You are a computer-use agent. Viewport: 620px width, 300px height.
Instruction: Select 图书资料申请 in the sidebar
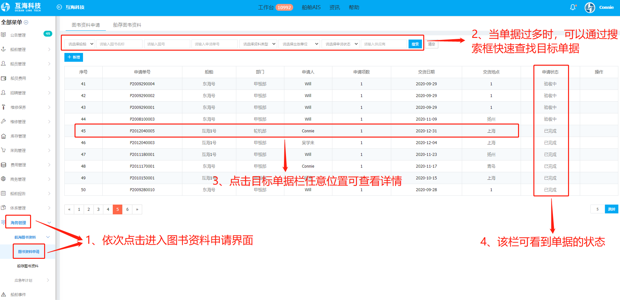tap(29, 251)
